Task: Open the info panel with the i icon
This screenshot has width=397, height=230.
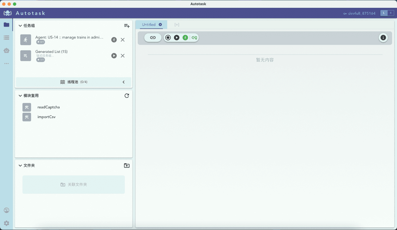Action: tap(383, 38)
